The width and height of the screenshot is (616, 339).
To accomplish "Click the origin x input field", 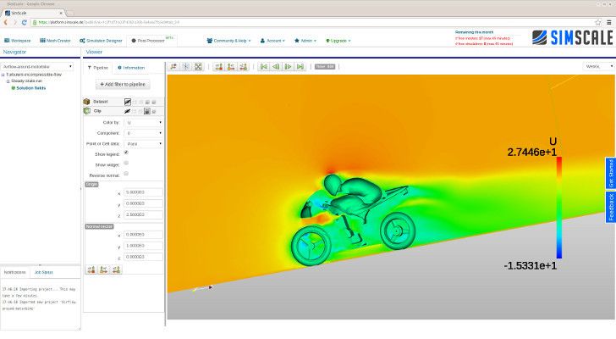I will point(143,192).
